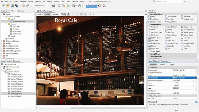Select the 00:00:00 label on the design canvas
The height and width of the screenshot is (112, 199).
point(109,29)
